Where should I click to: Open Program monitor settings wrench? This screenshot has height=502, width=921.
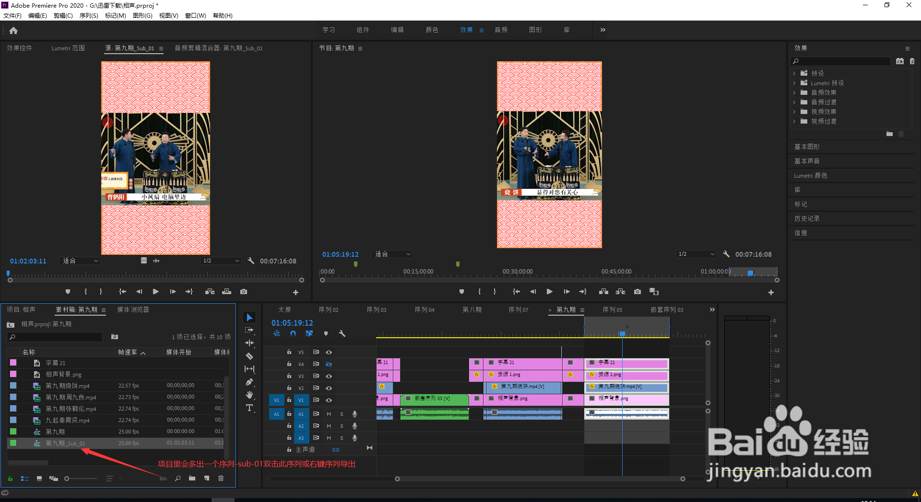click(x=726, y=254)
